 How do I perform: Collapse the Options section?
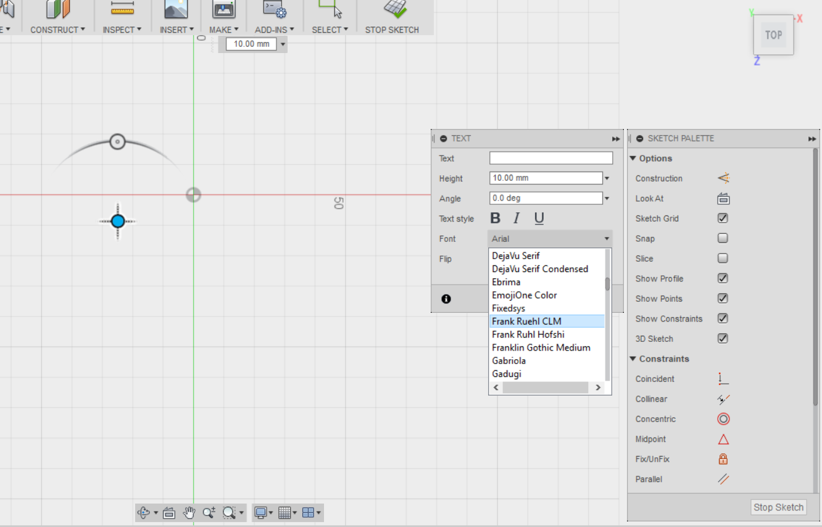coord(633,159)
